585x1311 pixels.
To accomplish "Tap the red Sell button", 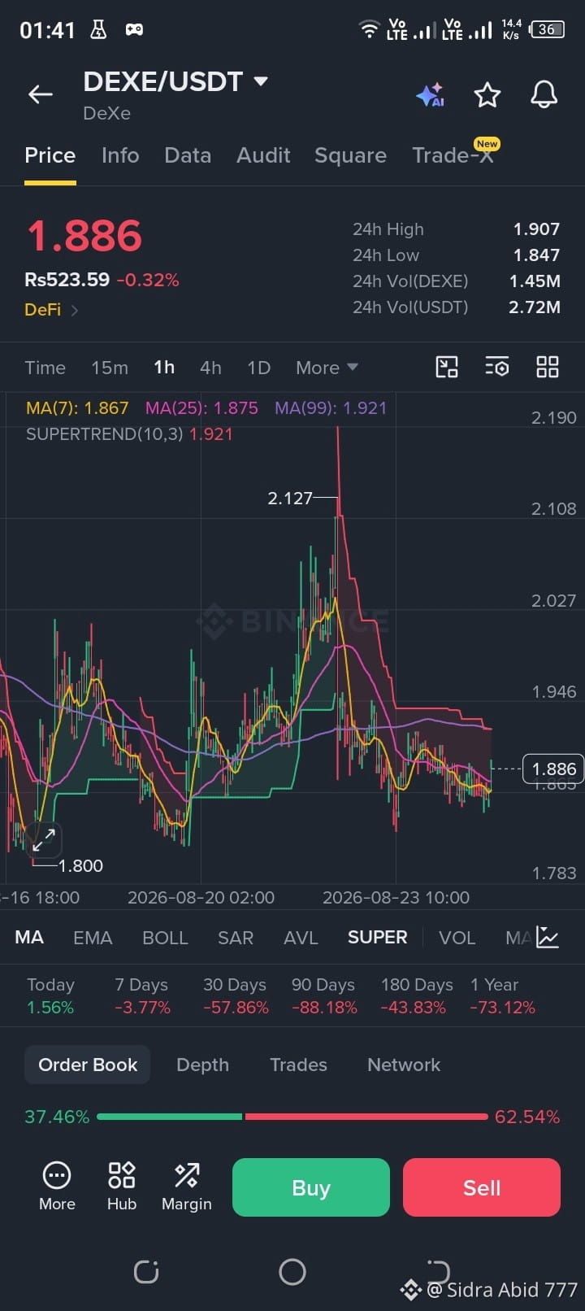I will 482,1187.
